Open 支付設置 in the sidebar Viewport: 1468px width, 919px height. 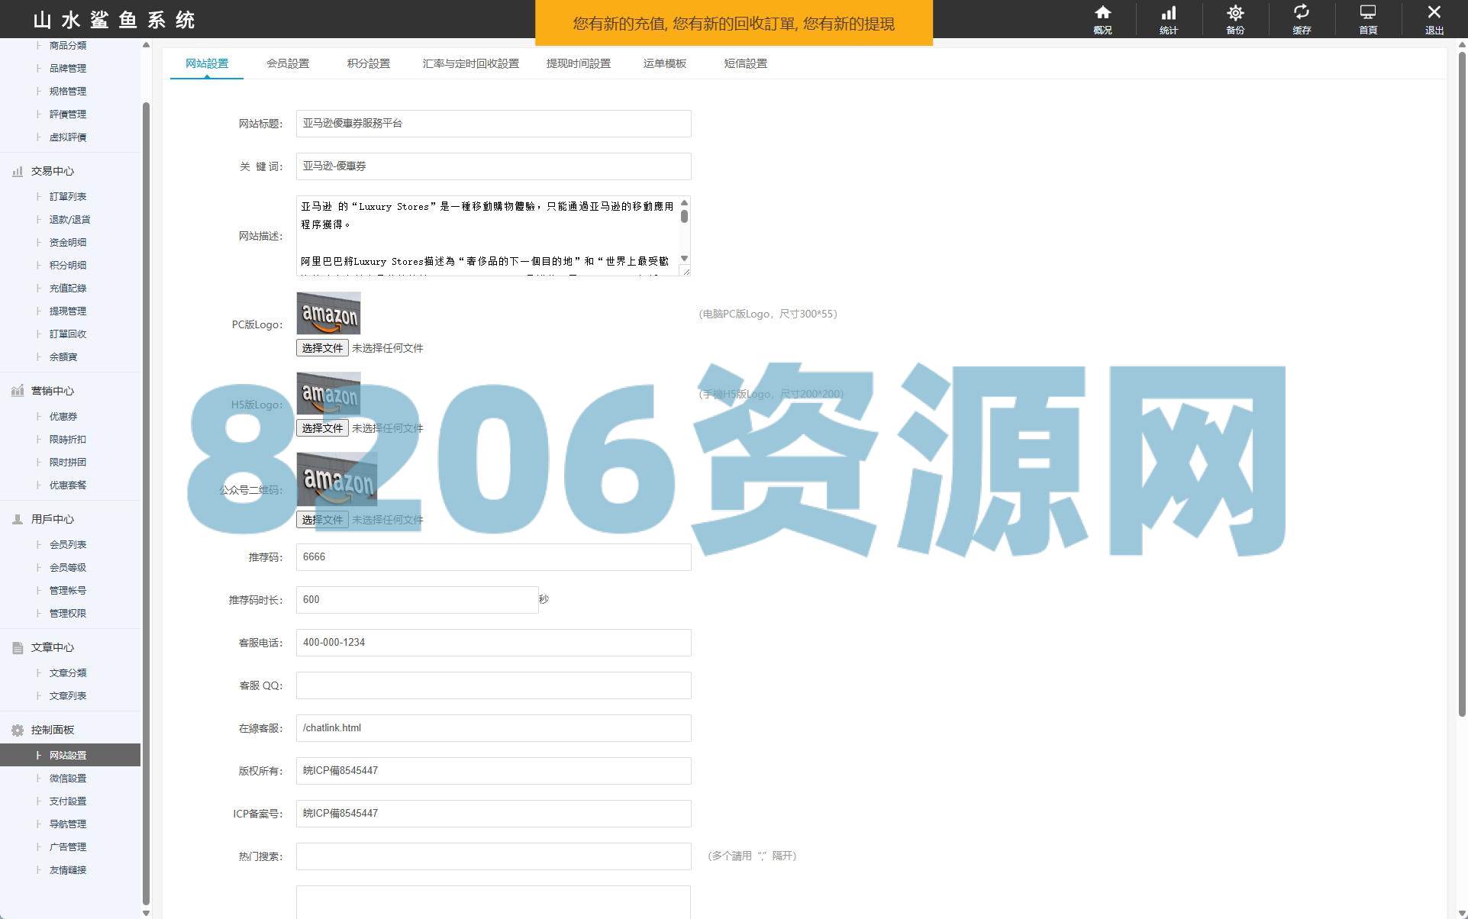click(68, 801)
